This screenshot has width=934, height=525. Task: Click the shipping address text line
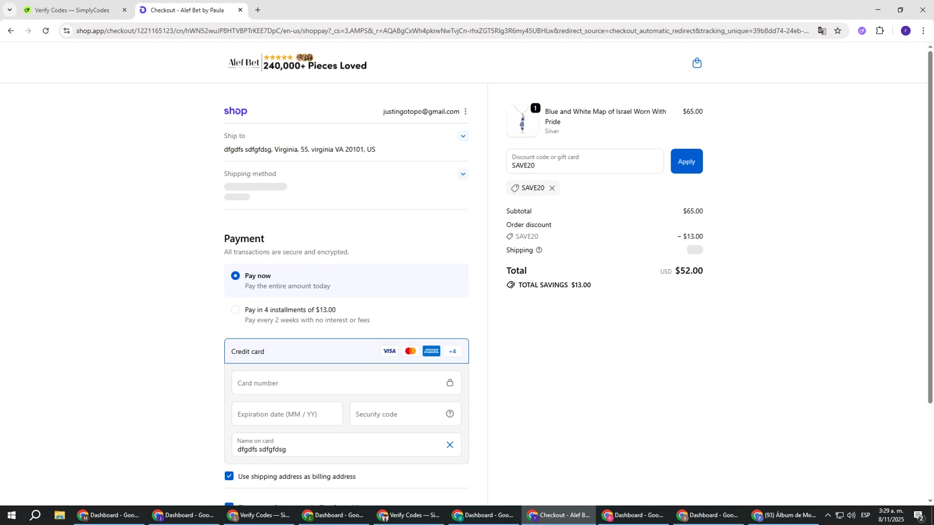tap(300, 150)
